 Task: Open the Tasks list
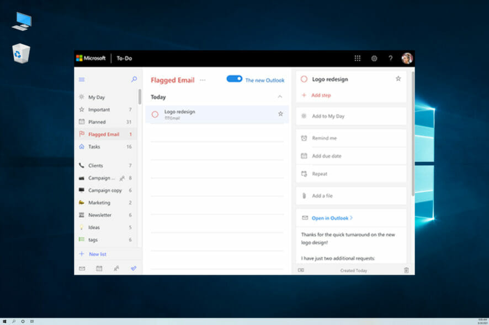[105, 147]
